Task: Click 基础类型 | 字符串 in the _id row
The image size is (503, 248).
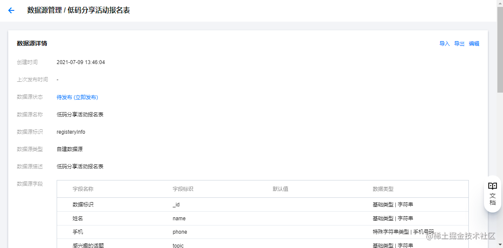Action: point(393,205)
